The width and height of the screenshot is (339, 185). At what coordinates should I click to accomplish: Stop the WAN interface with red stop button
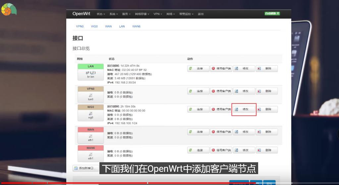(x=221, y=132)
